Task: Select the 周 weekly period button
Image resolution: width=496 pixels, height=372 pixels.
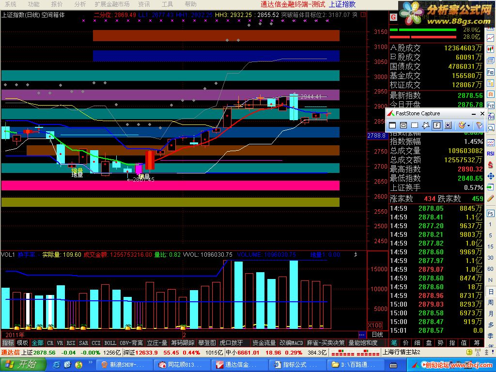Action: [491, 302]
